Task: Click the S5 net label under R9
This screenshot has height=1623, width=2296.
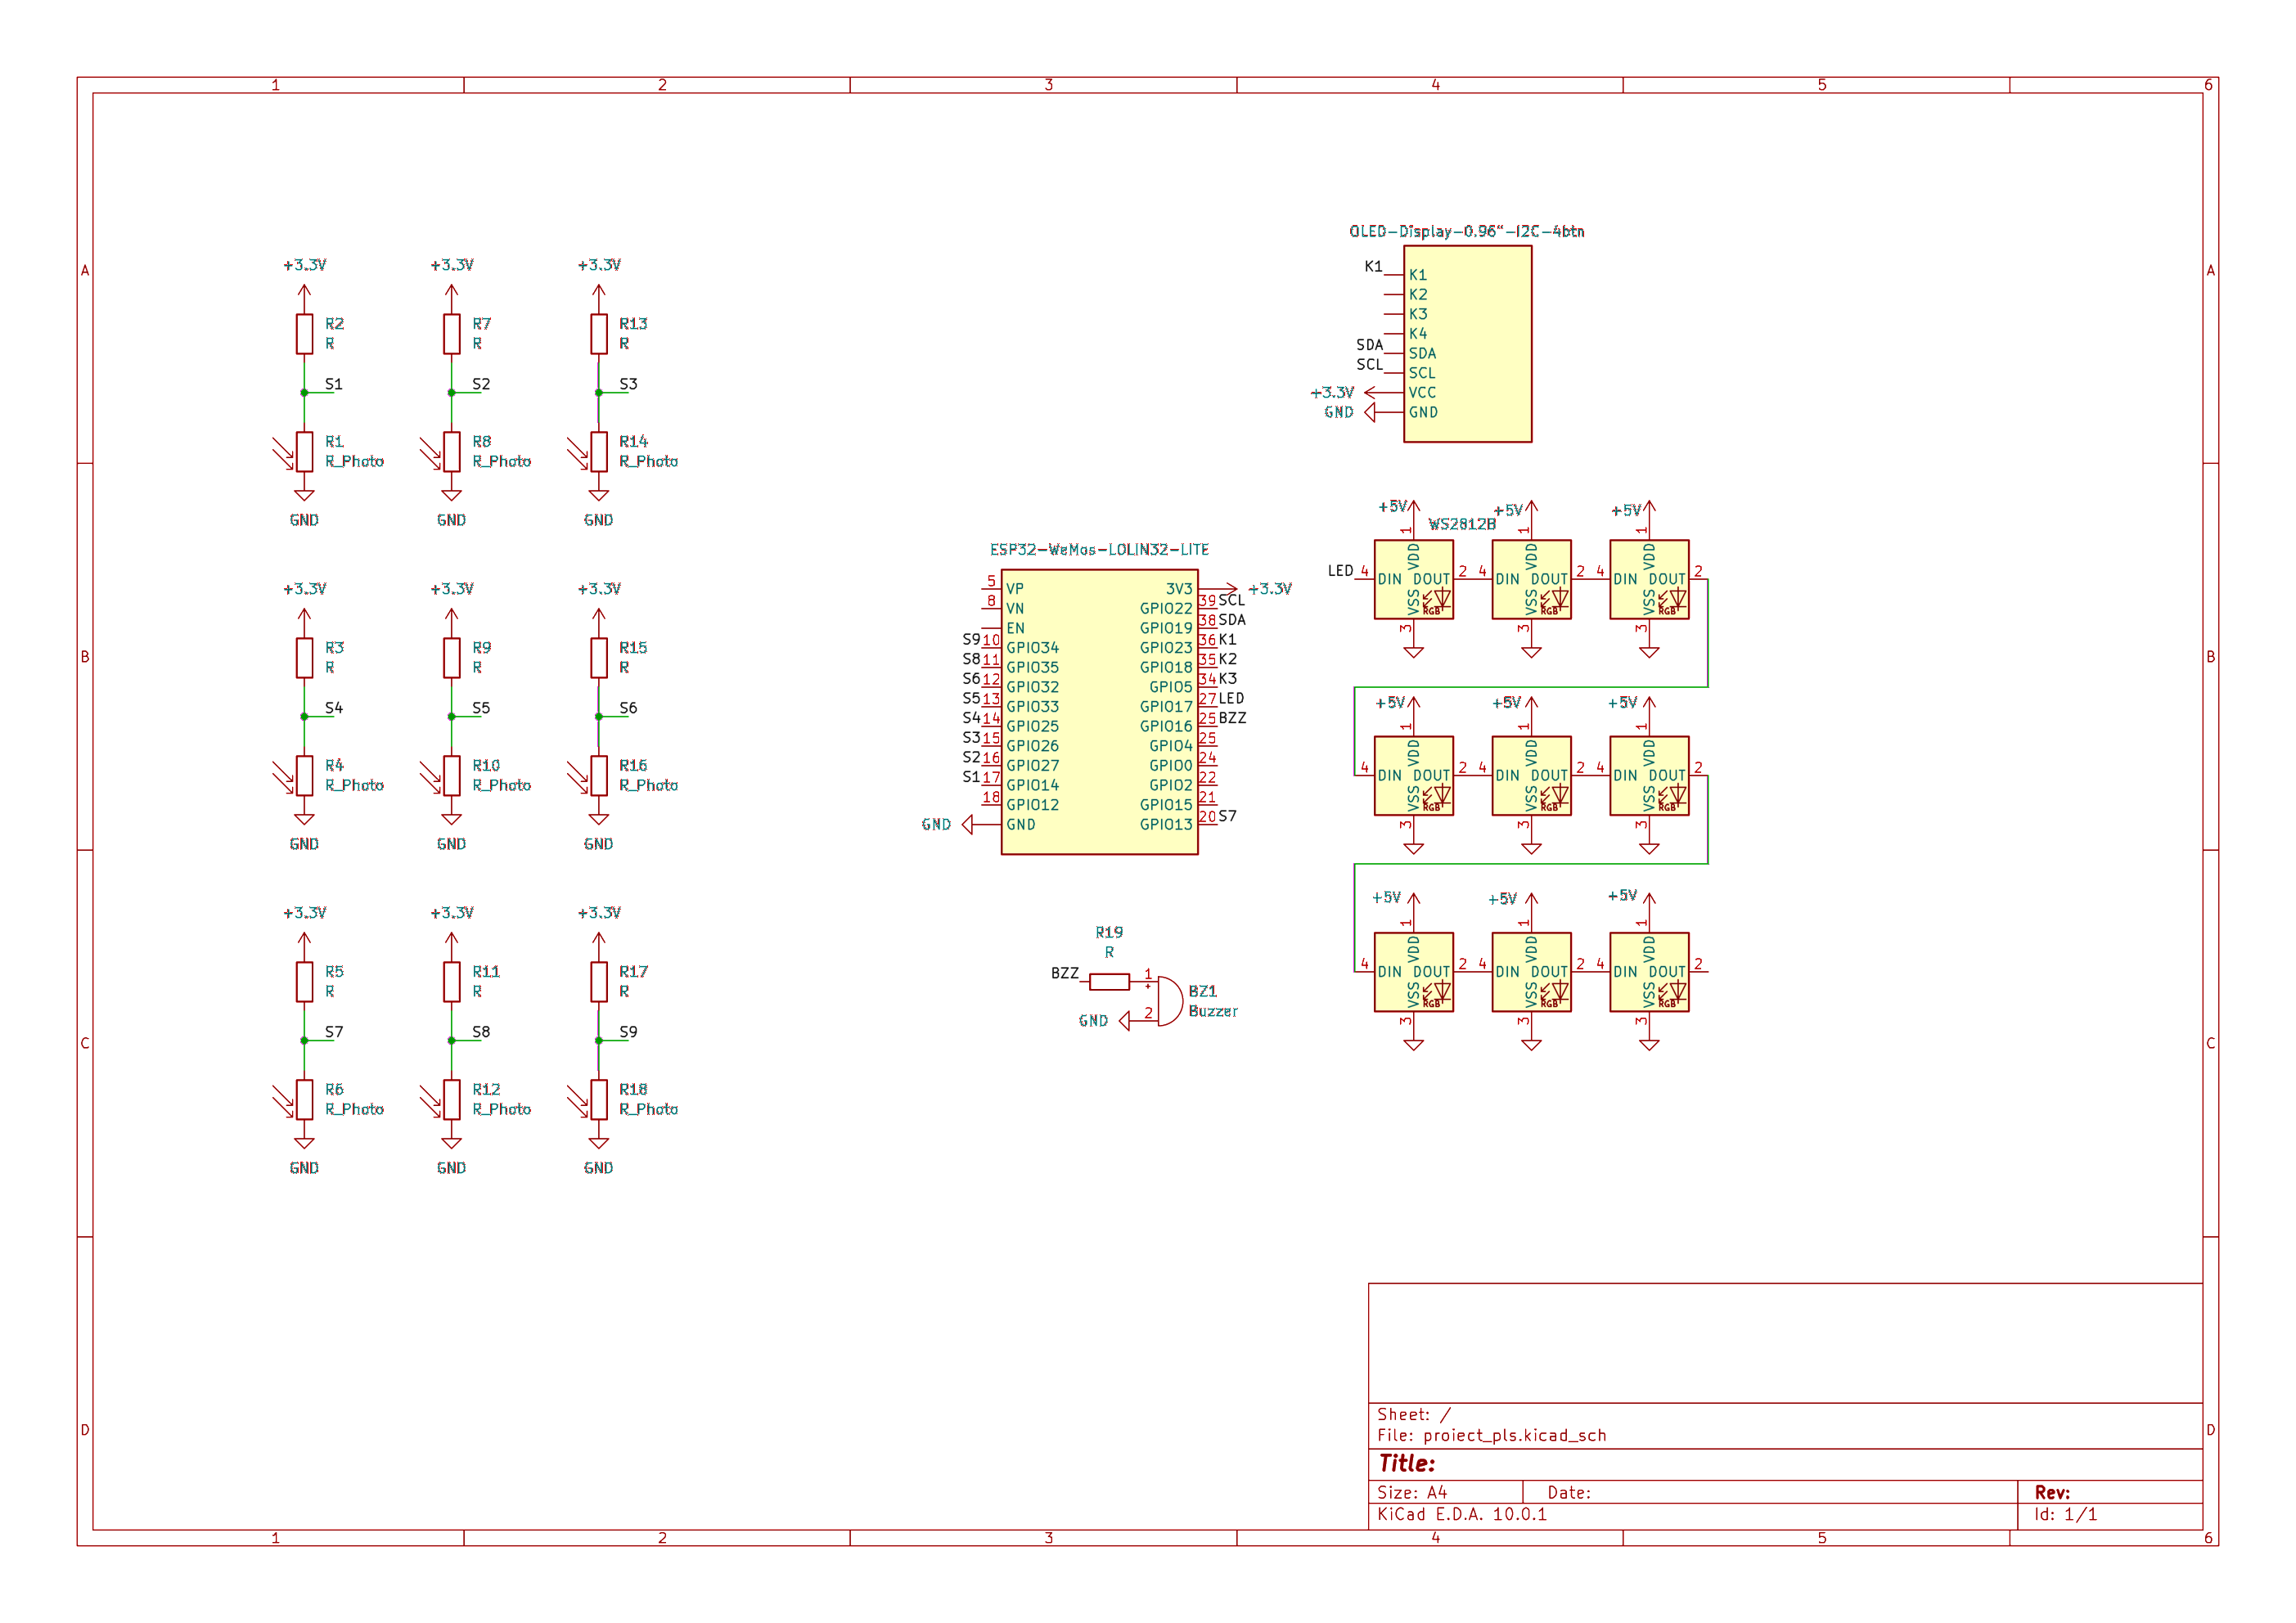Action: coord(481,708)
